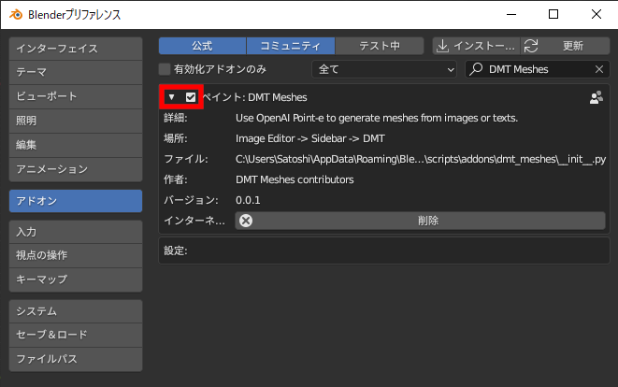Viewport: 618px width, 387px height.
Task: Click the magnifier icon in the search field
Action: pos(476,69)
